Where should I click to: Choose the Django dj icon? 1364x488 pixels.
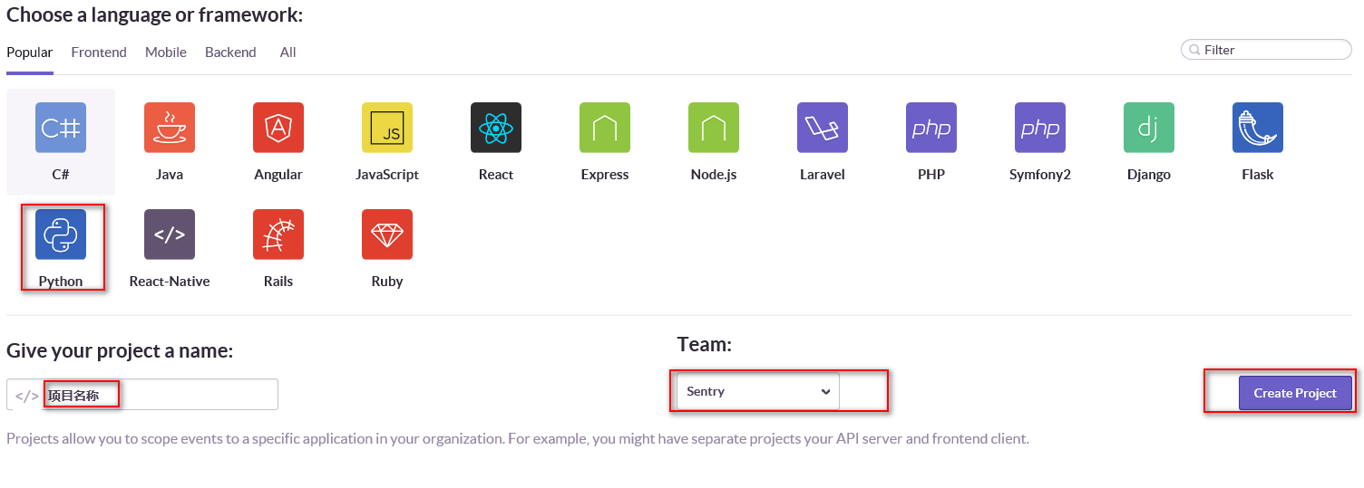point(1149,128)
